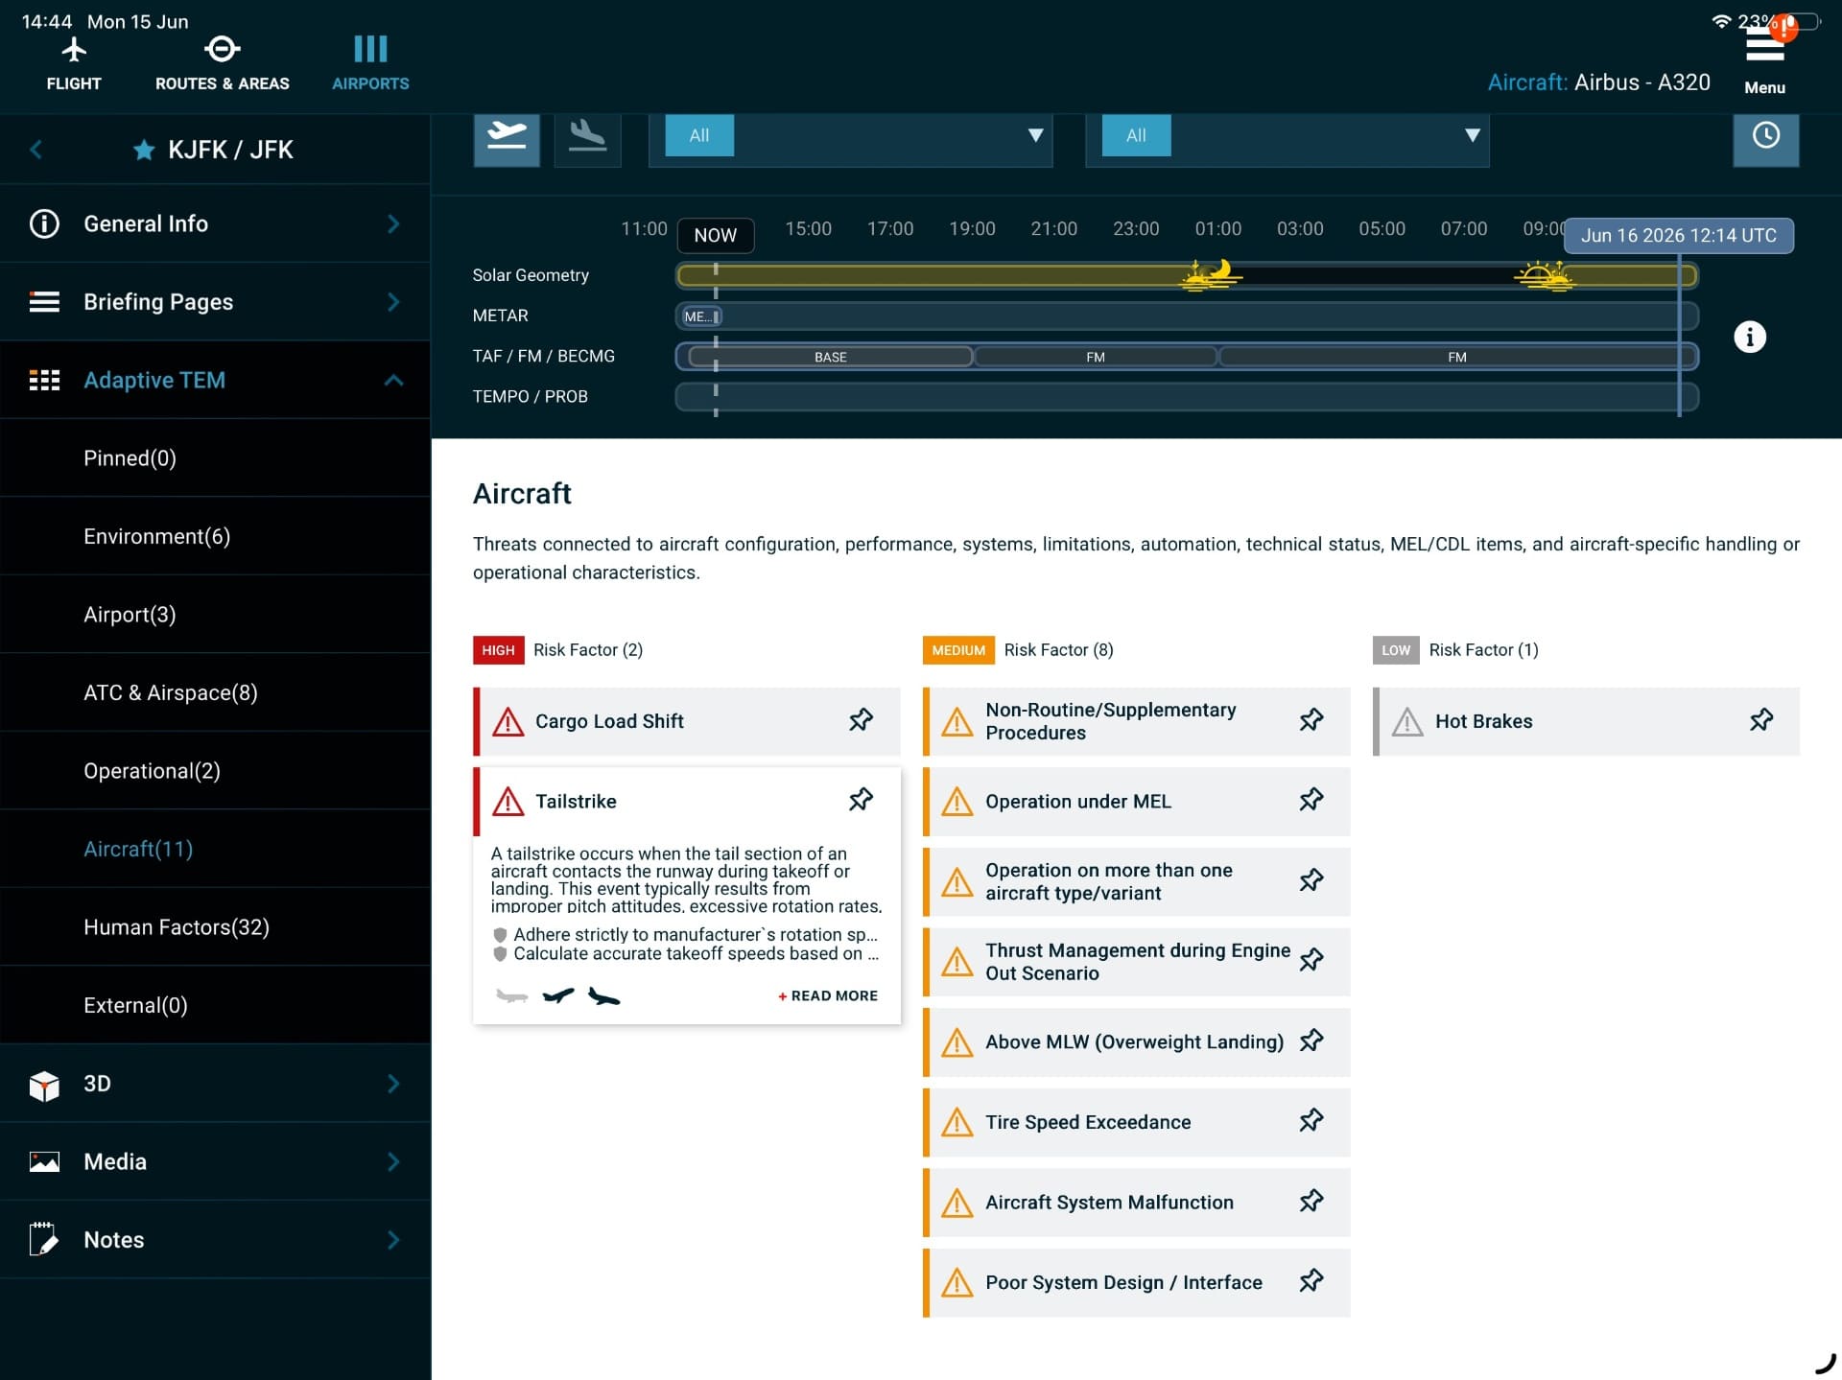
Task: Click the NOW marker on the timeline
Action: click(x=716, y=235)
